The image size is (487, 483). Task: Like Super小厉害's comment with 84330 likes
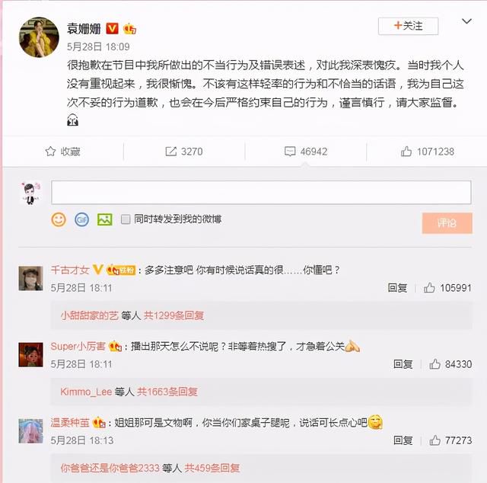[434, 364]
